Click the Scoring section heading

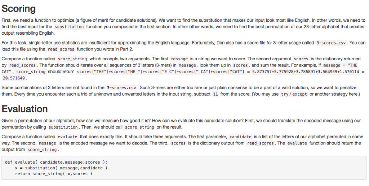point(19,9)
